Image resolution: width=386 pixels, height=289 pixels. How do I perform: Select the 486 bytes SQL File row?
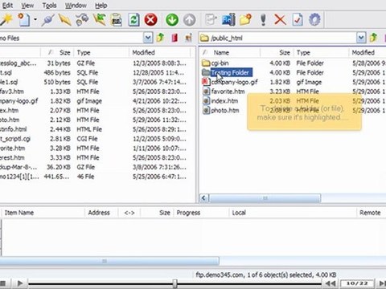coord(94,72)
